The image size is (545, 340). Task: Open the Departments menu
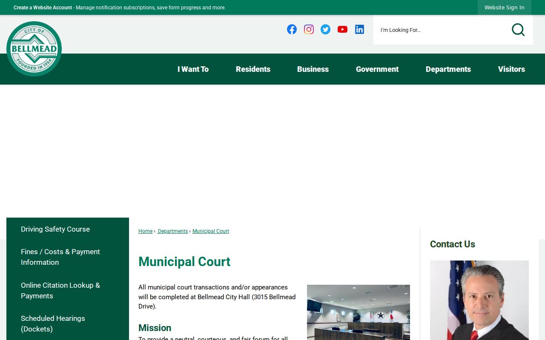pyautogui.click(x=448, y=69)
